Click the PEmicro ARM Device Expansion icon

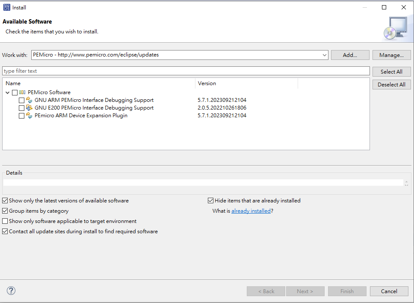[29, 116]
